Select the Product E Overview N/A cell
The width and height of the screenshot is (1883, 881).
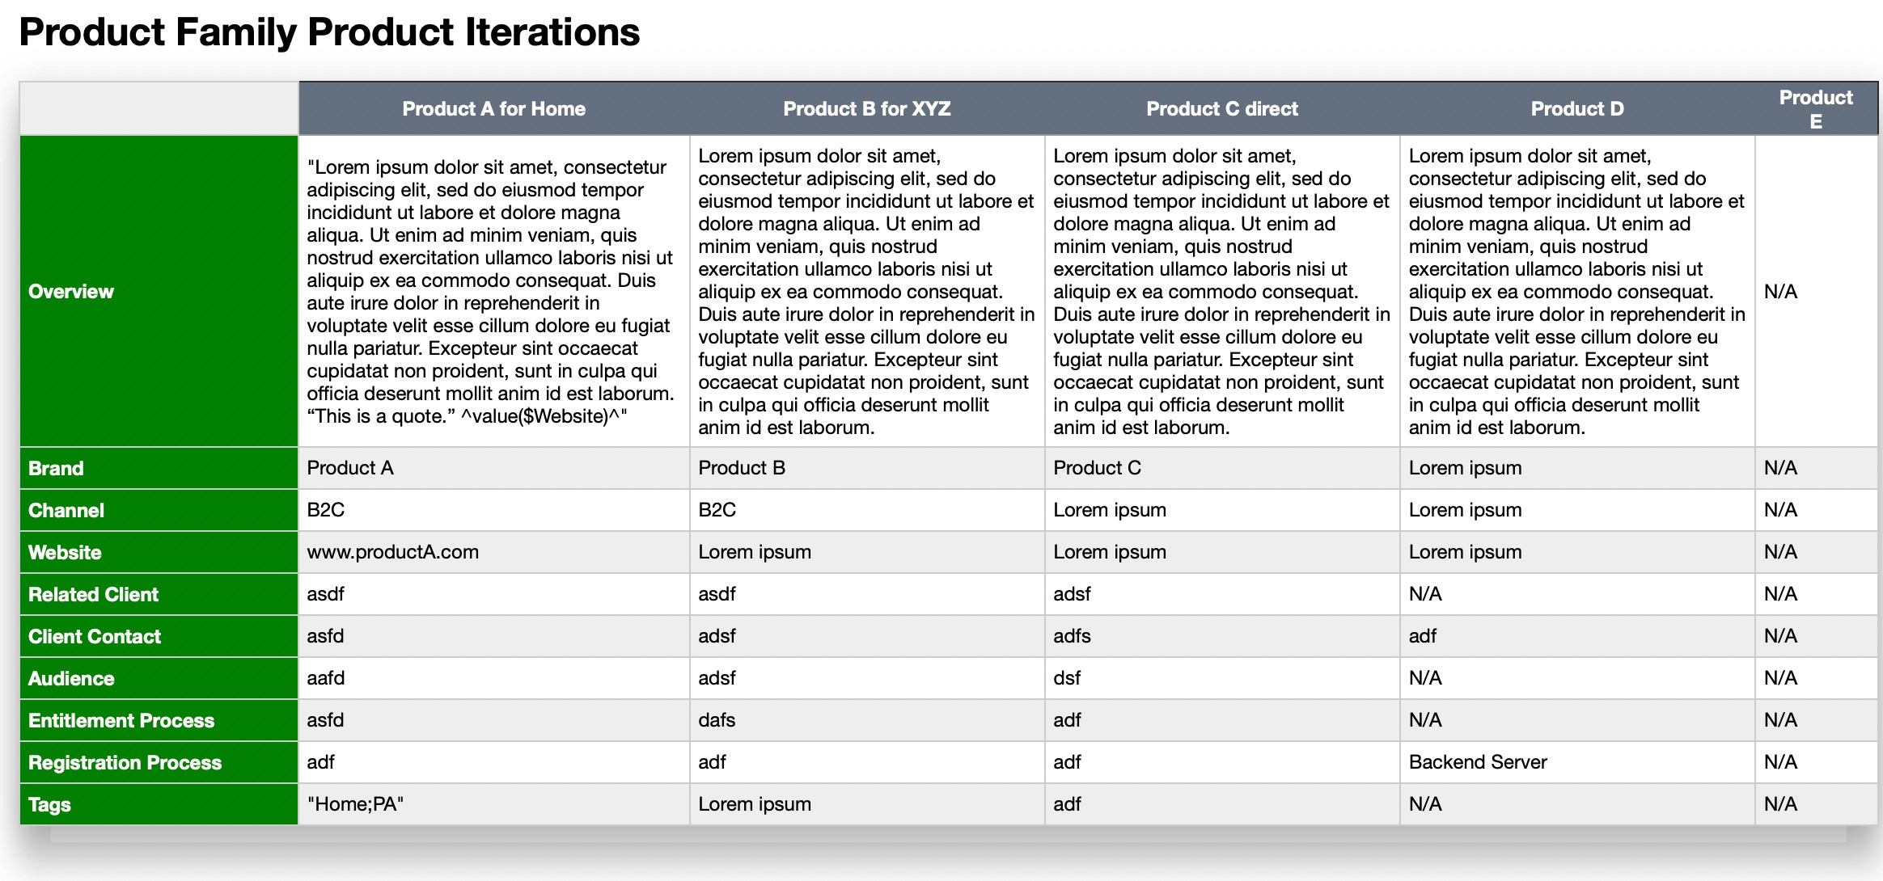[1780, 292]
